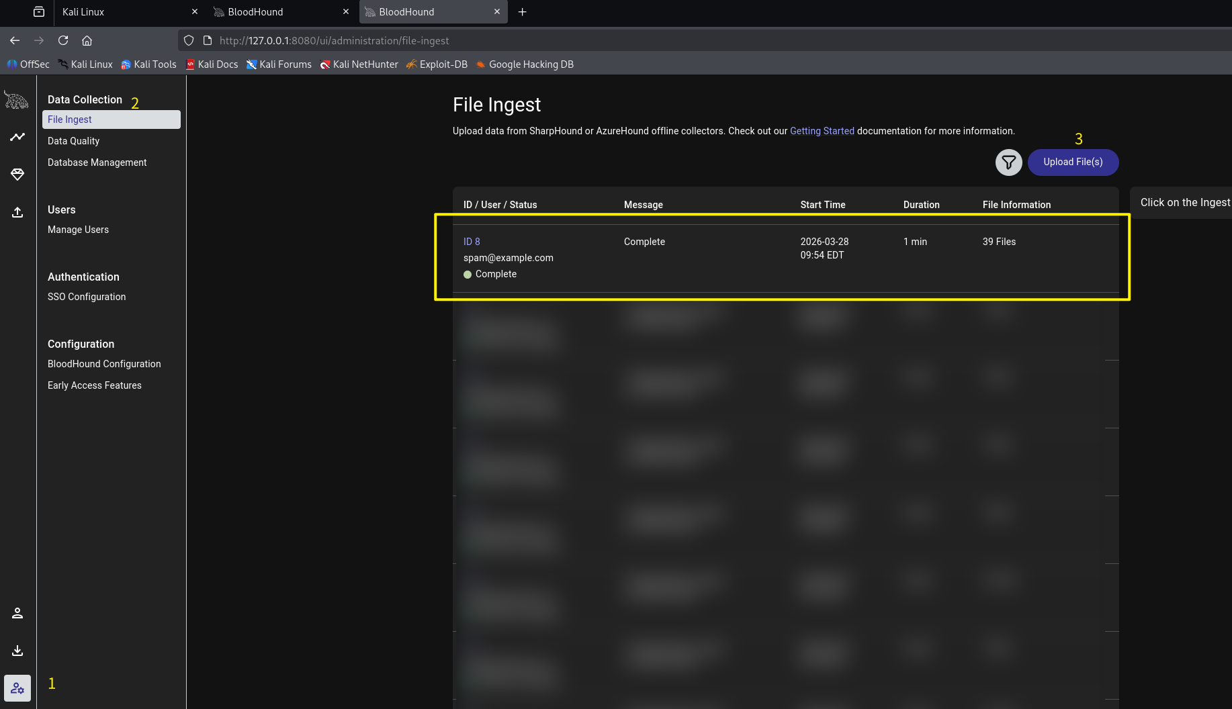Open the Kali Tools bookmark
Viewport: 1232px width, 709px height.
tap(148, 64)
